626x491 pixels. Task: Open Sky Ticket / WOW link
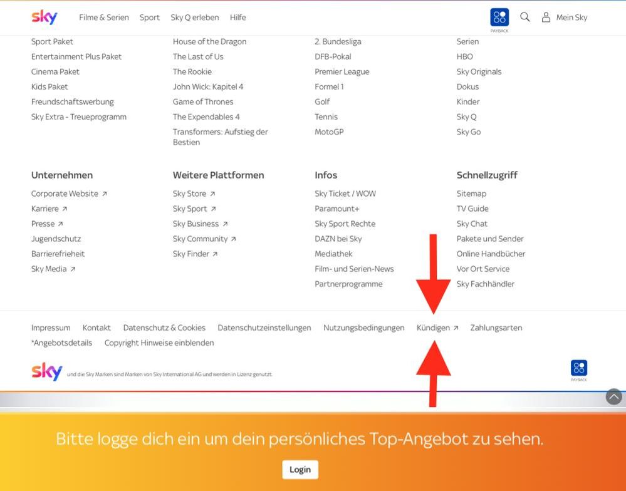345,194
